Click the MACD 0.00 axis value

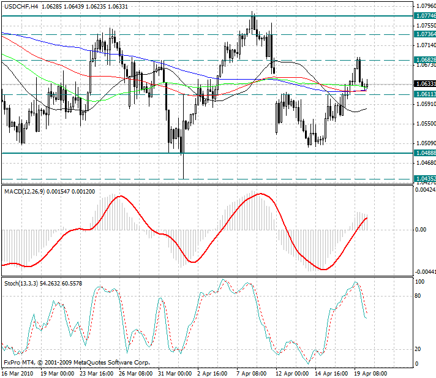pyautogui.click(x=421, y=230)
